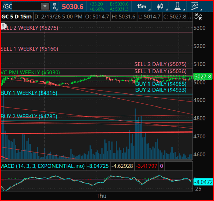Click the Thu date marker on time axis

point(102,196)
